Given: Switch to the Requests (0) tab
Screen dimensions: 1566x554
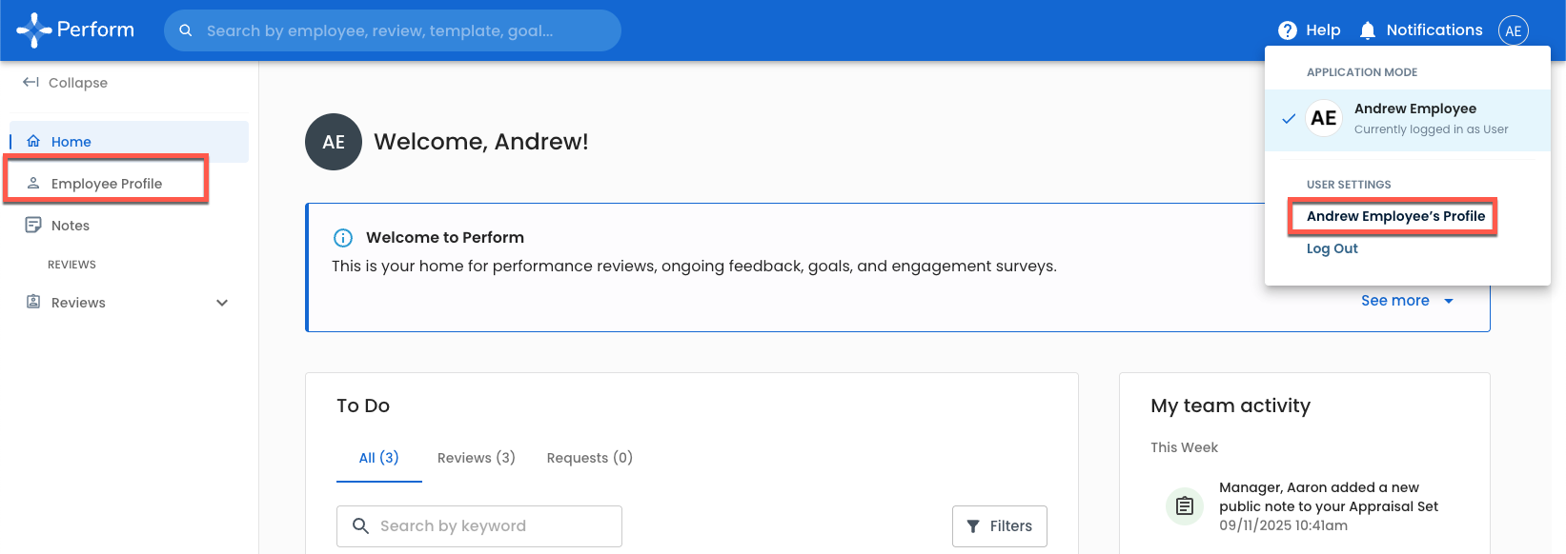Looking at the screenshot, I should 590,458.
